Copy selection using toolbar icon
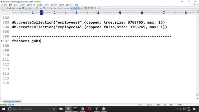Screen dimensions: 199x112 [34, 8]
